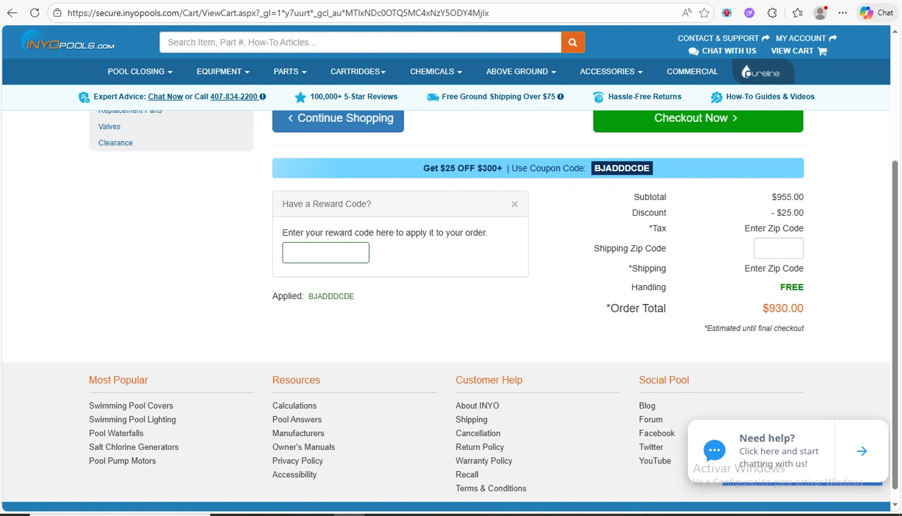Open Terms & Conditions link
The image size is (902, 516).
pos(491,489)
